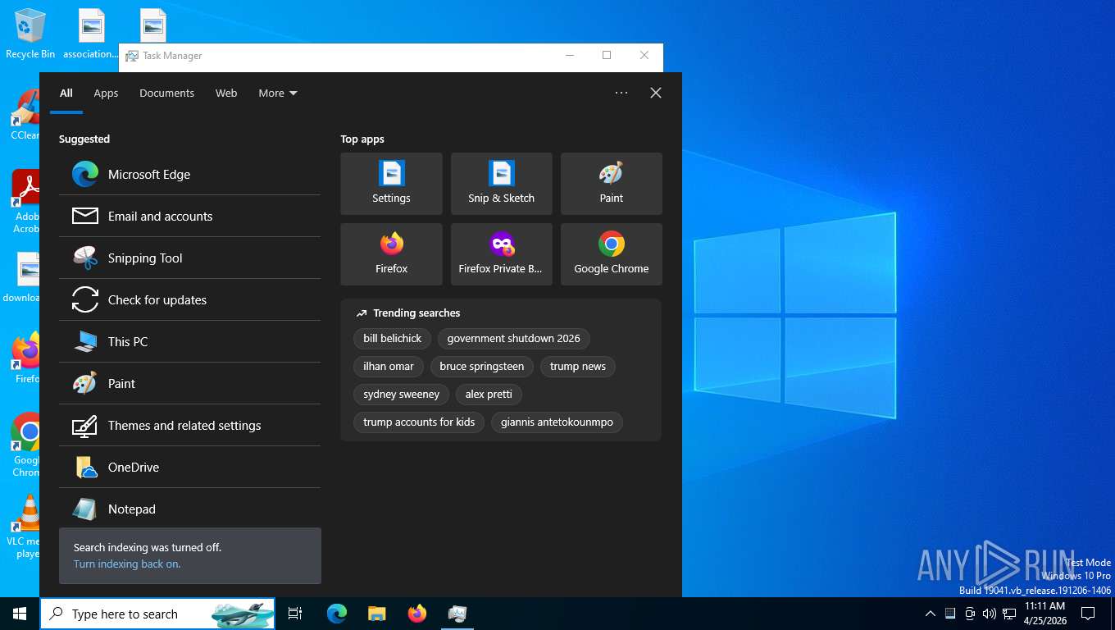
Task: Open Firefox from the taskbar
Action: (417, 614)
